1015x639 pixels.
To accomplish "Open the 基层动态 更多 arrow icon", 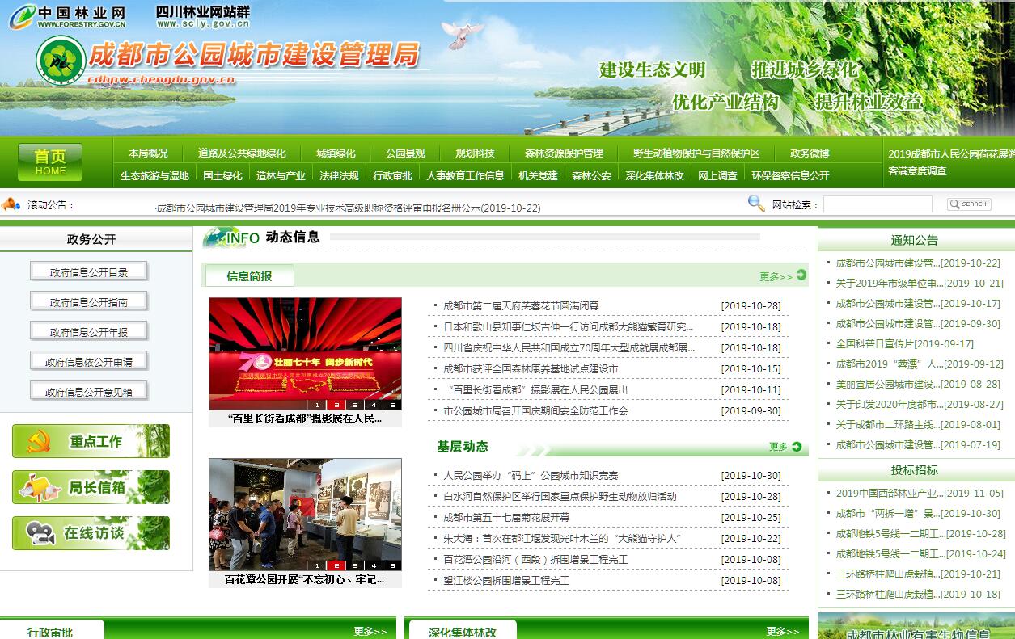I will coord(797,447).
